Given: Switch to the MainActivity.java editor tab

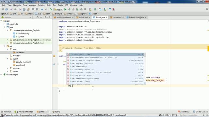Looking at the screenshot, I should click(137, 17).
